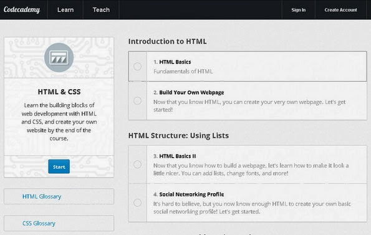Open lesson 4 Social Networking Profile title
The image size is (371, 235).
point(191,194)
